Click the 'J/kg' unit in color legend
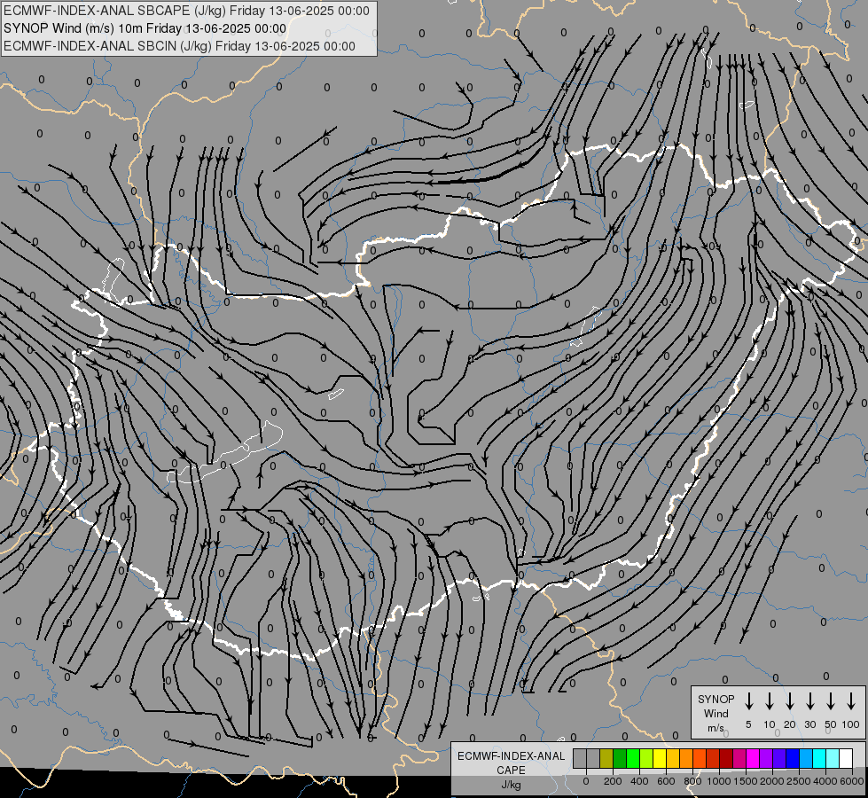 (x=511, y=785)
